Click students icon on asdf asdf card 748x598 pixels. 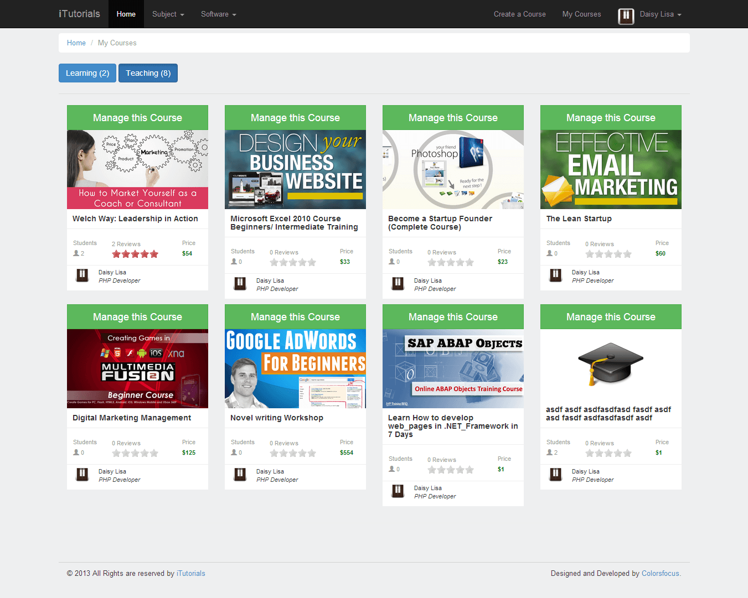click(x=550, y=453)
